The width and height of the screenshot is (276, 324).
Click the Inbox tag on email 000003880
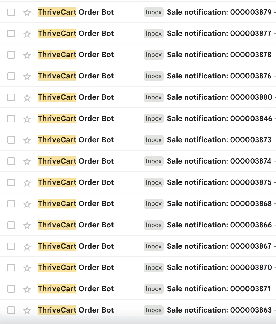[154, 97]
